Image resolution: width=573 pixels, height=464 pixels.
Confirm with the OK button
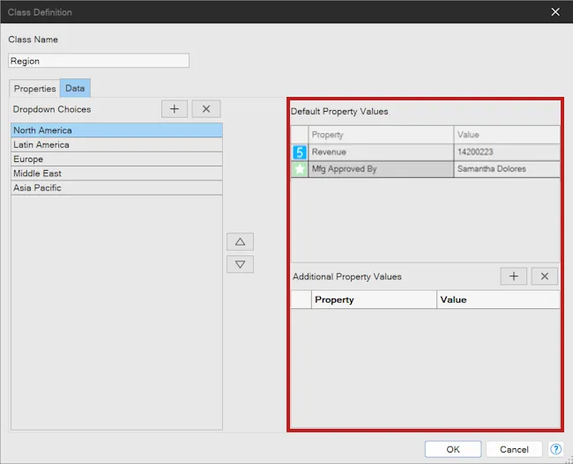pyautogui.click(x=453, y=449)
